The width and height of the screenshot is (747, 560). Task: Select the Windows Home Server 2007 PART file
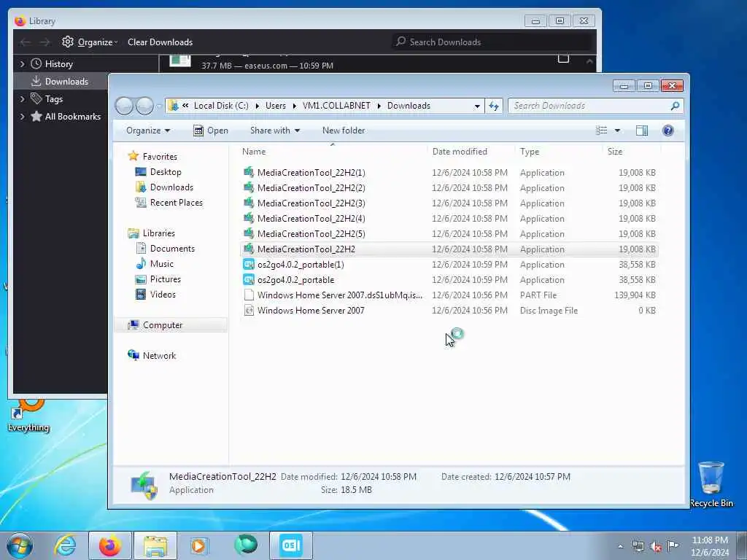pyautogui.click(x=449, y=295)
